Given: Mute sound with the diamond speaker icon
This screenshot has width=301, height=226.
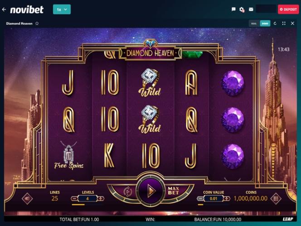Looking at the screenshot, I should pos(27,198).
